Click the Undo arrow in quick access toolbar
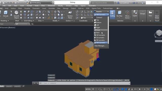162x91 pixels. click(18, 3)
